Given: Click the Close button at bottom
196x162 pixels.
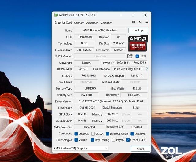Looking at the screenshot, I should [141, 149].
